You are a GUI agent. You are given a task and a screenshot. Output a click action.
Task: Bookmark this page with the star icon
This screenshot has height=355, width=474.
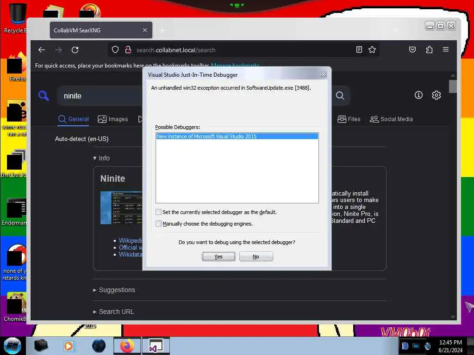(x=372, y=49)
